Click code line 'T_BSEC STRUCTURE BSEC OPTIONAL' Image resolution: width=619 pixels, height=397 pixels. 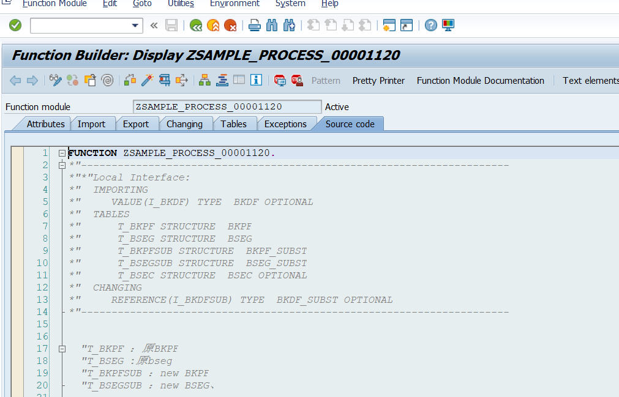click(212, 275)
